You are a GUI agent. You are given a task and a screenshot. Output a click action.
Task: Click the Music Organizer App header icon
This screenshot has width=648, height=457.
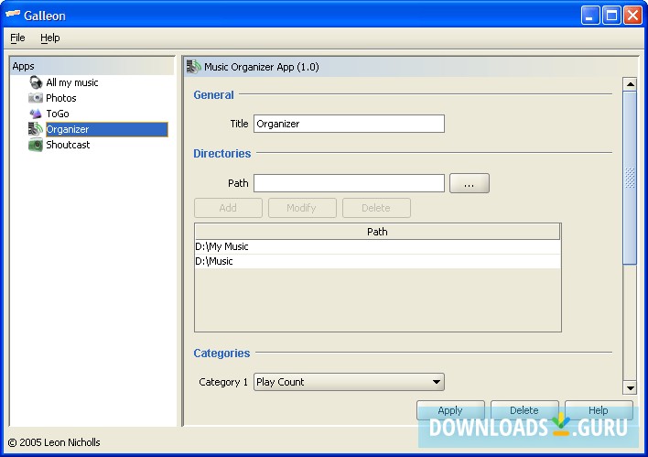tap(193, 67)
